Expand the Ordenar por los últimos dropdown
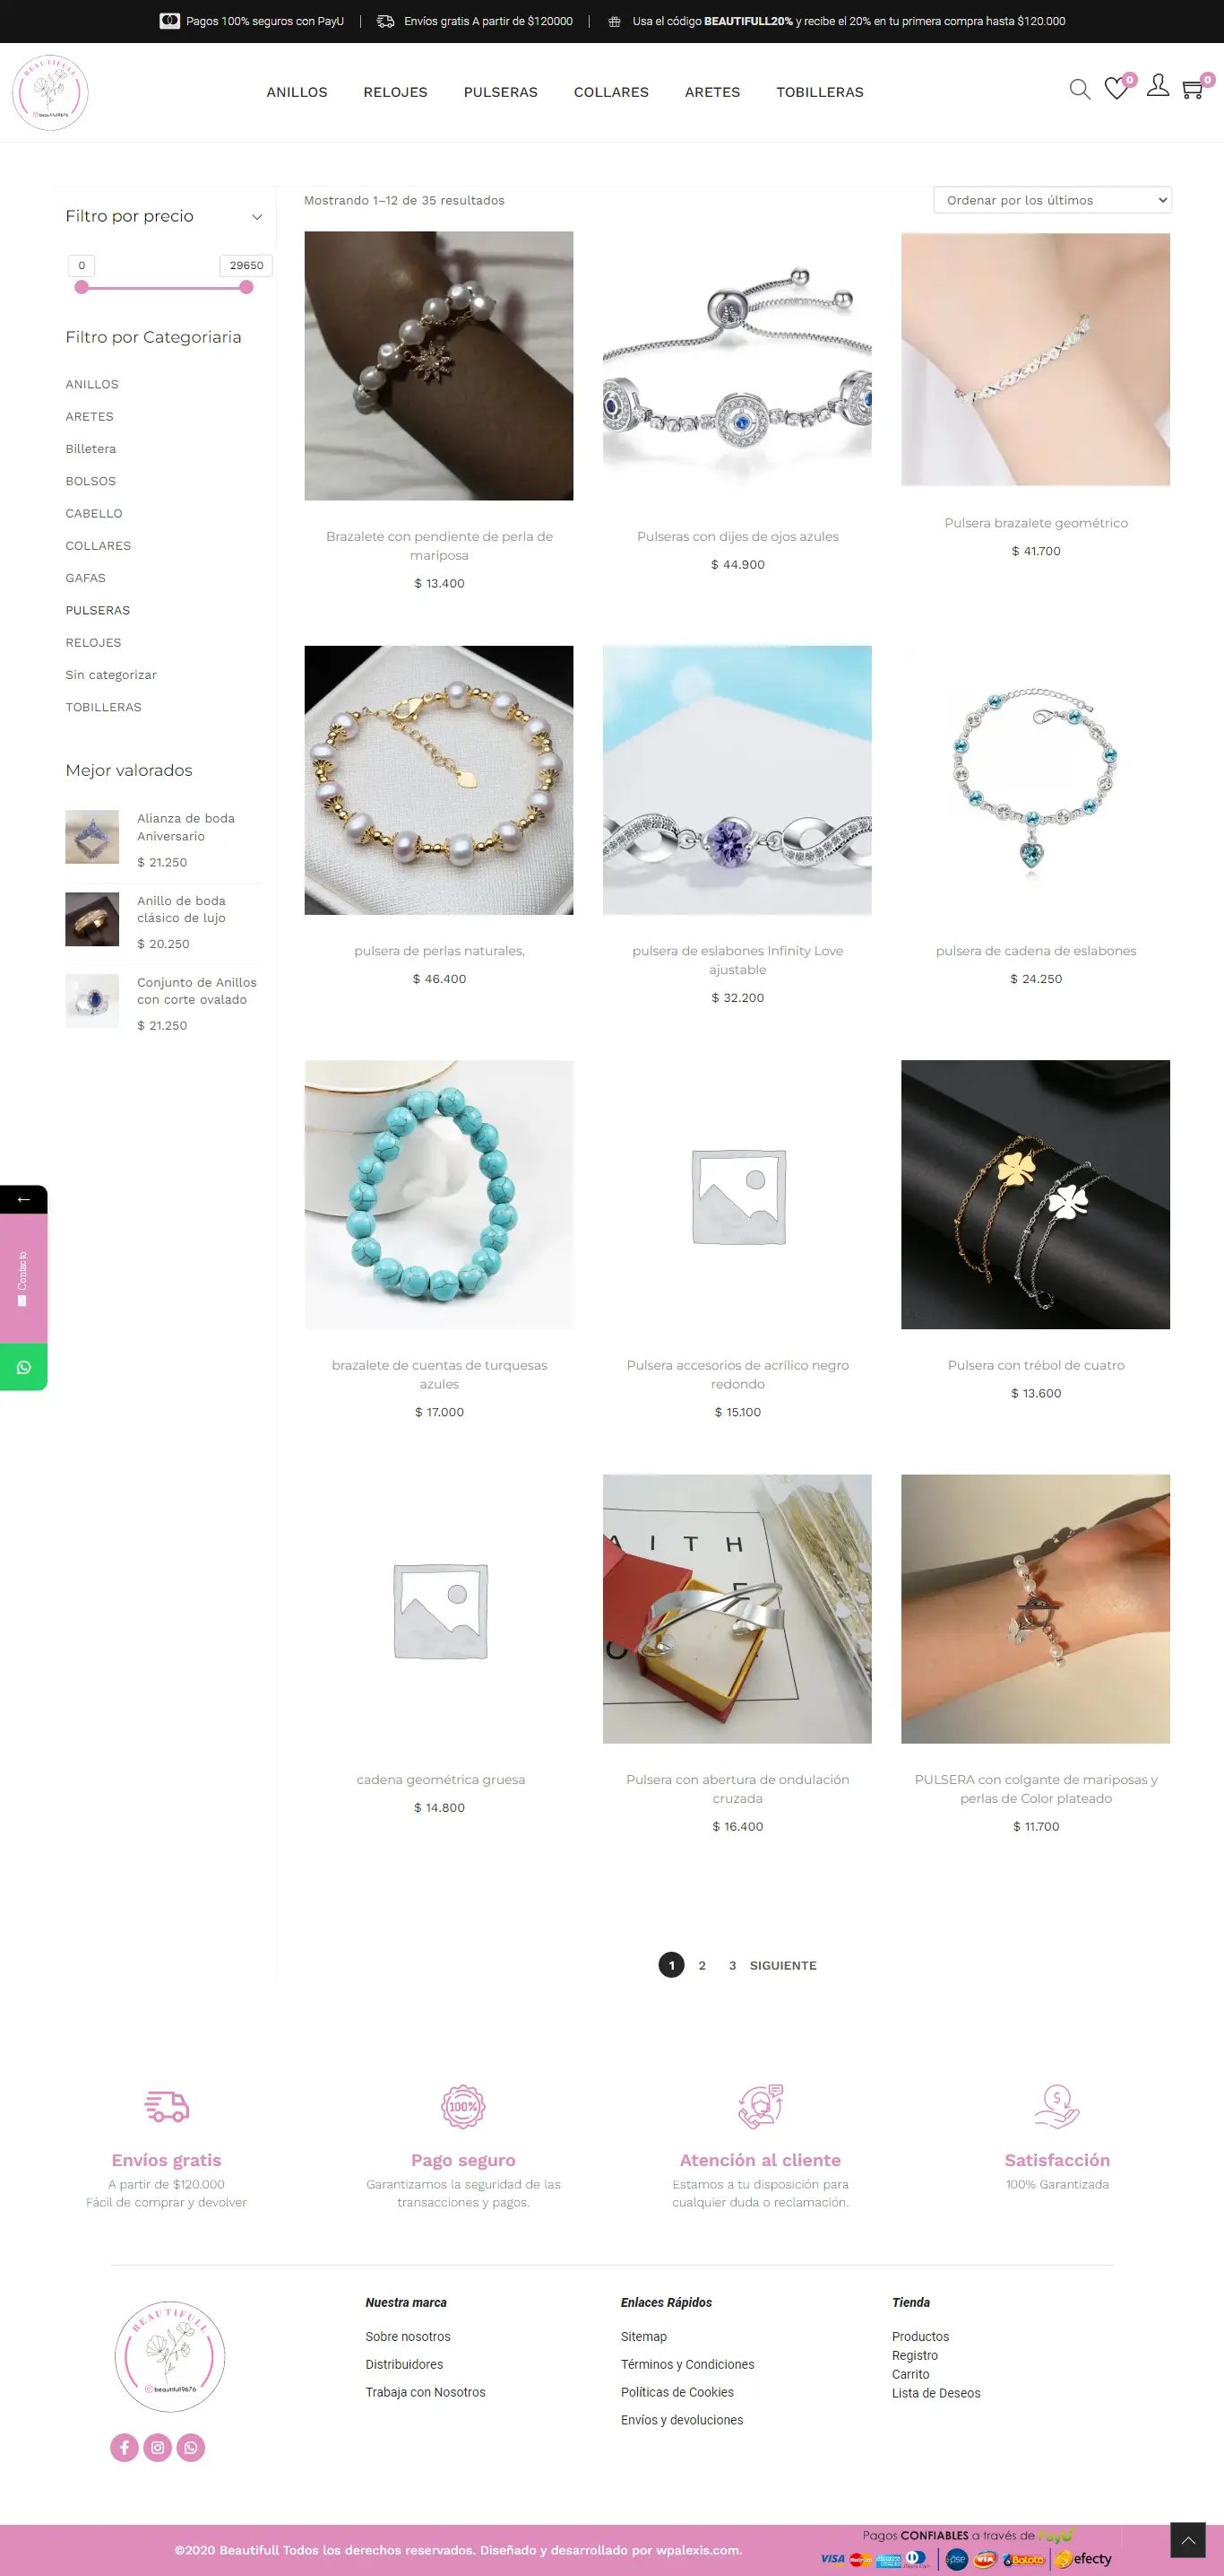Viewport: 1224px width, 2576px height. pos(1052,200)
